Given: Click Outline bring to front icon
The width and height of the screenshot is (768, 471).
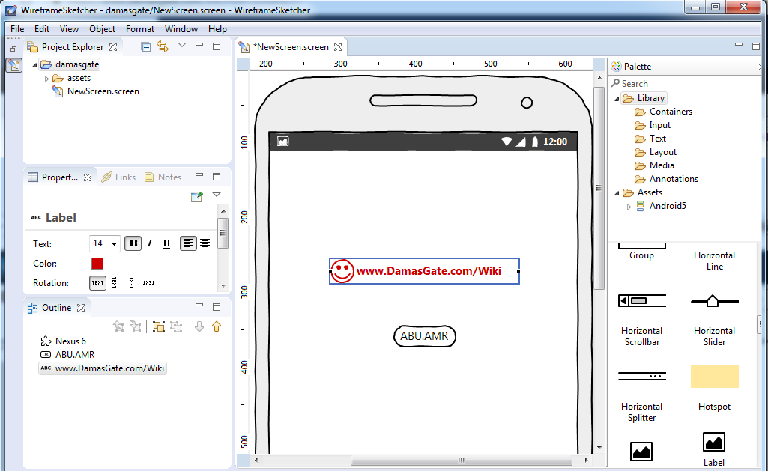Looking at the screenshot, I should pyautogui.click(x=118, y=326).
